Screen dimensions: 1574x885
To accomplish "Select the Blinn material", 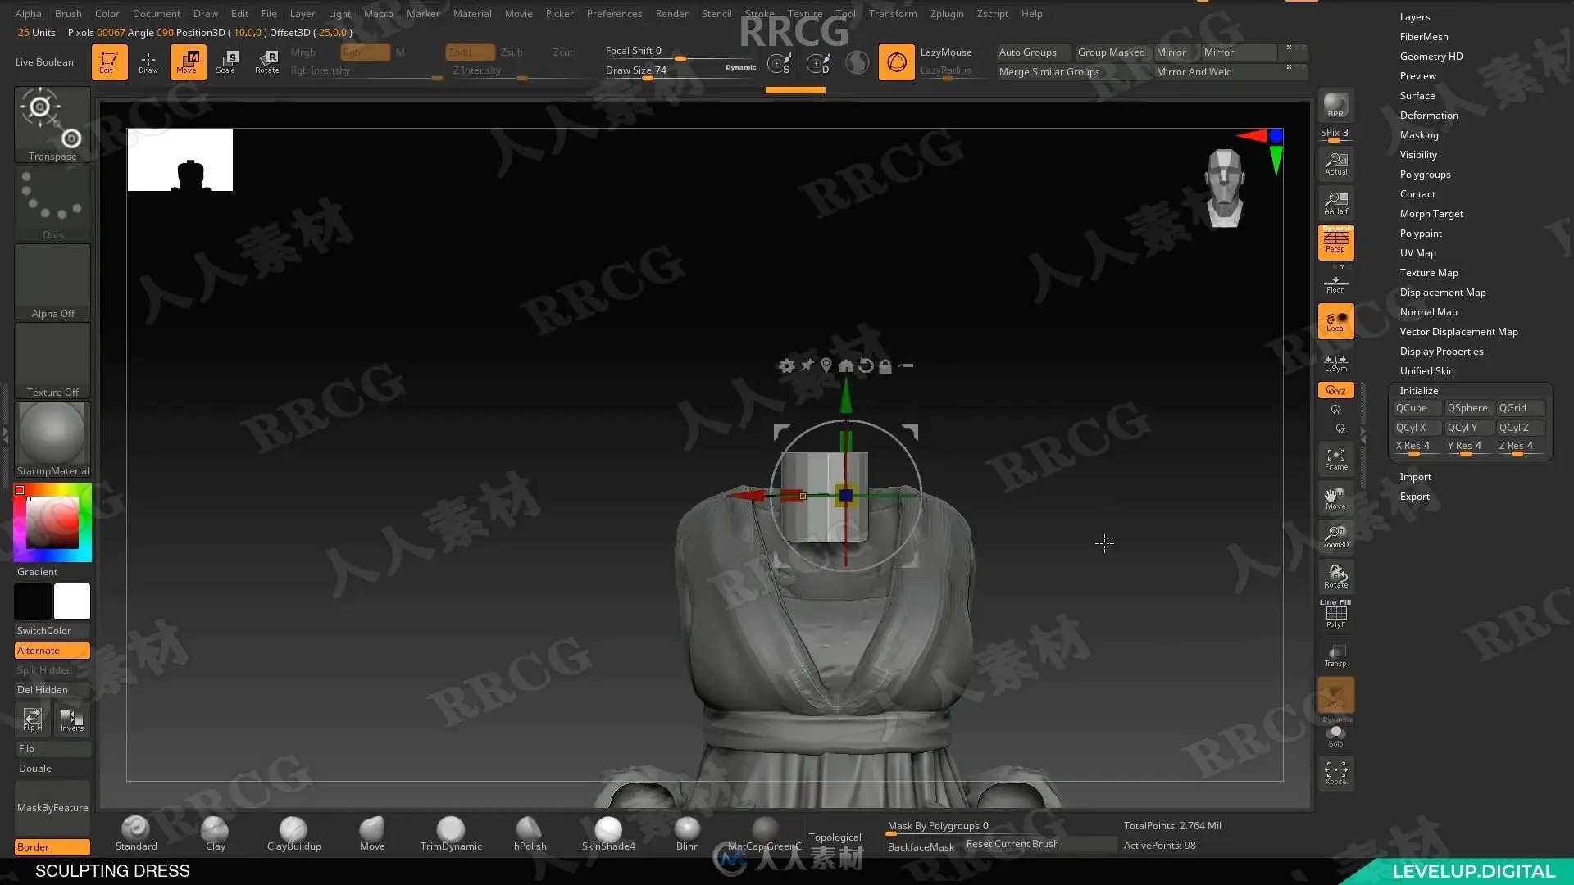I will click(687, 833).
